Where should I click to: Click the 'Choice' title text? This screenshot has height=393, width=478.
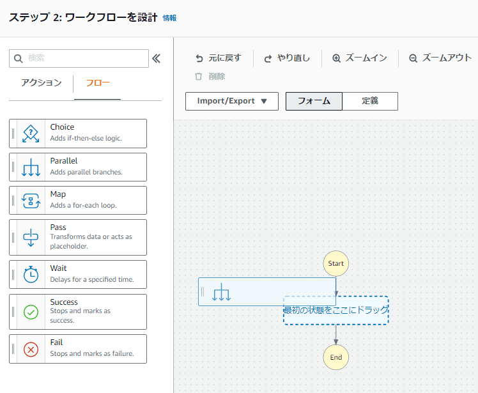62,127
